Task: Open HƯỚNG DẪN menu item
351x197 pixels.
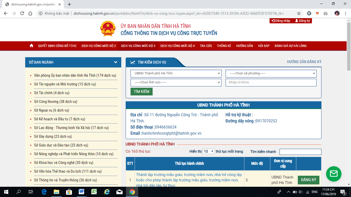Action: [245, 46]
